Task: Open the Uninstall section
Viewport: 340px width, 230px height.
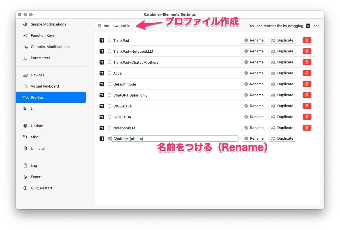Action: click(x=51, y=148)
